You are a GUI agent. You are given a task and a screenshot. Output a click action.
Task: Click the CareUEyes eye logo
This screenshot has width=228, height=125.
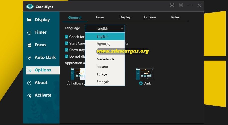pos(30,6)
